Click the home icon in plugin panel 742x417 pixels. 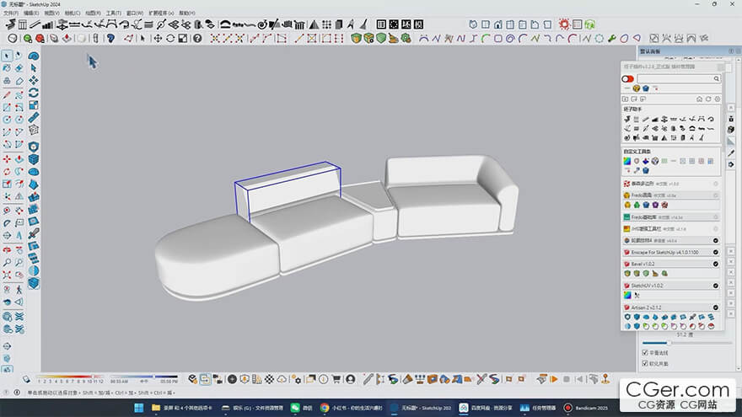click(x=699, y=99)
